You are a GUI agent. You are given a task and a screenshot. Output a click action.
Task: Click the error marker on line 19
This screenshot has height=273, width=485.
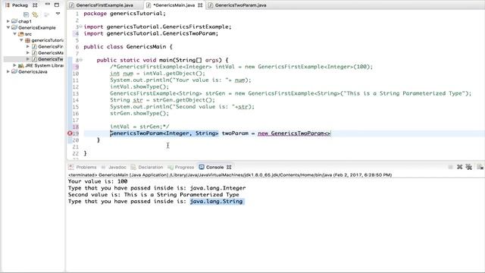click(x=70, y=133)
